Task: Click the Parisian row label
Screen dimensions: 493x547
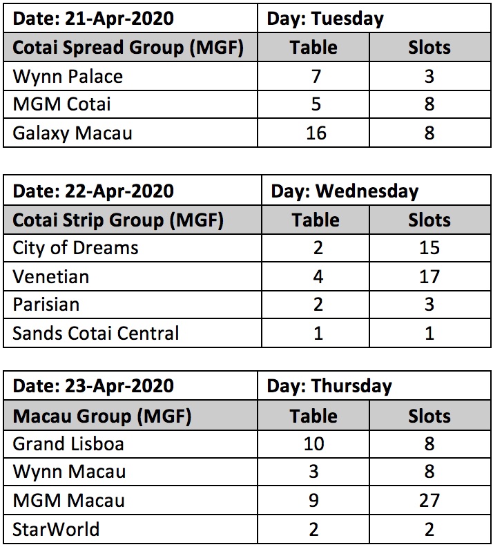Action: pyautogui.click(x=133, y=305)
